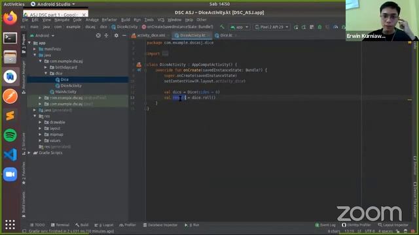The image size is (419, 235).
Task: Open the Navigate menu
Action: tap(62, 20)
